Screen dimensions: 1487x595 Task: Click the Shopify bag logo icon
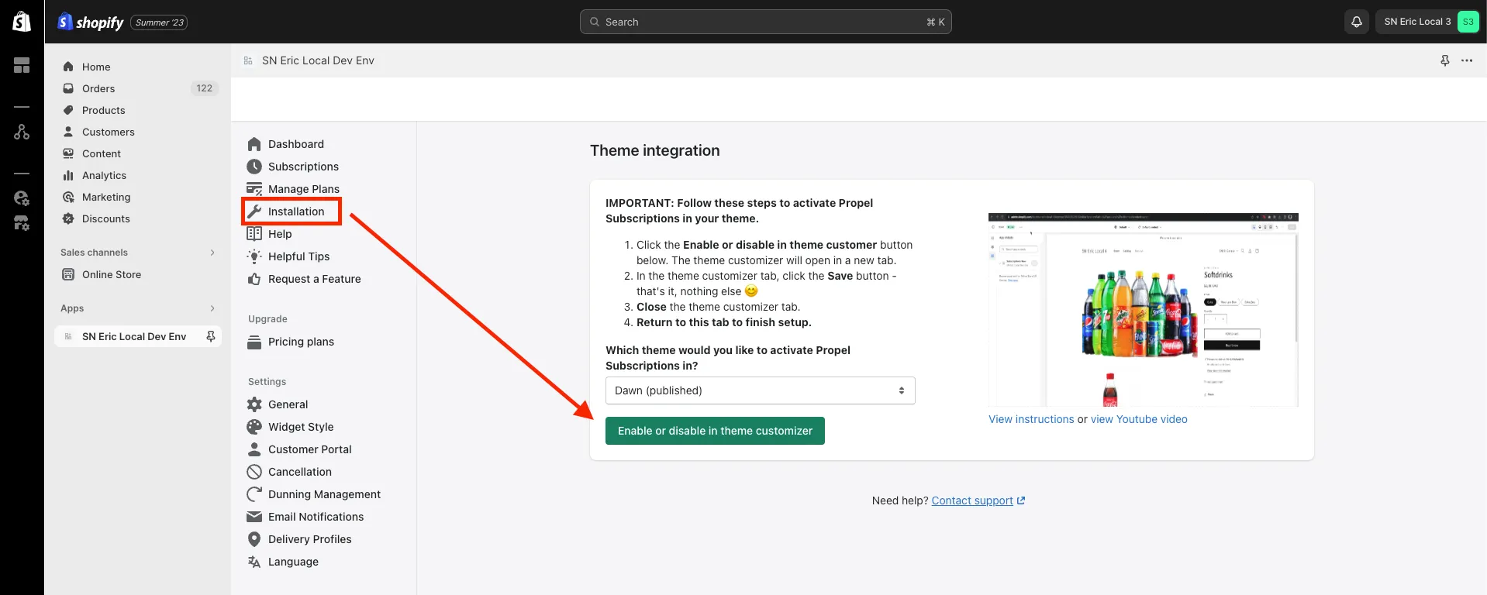point(22,21)
